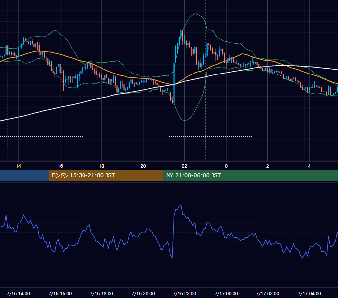
Task: Click the 16 hour label on price chart axis
Action: click(60, 166)
